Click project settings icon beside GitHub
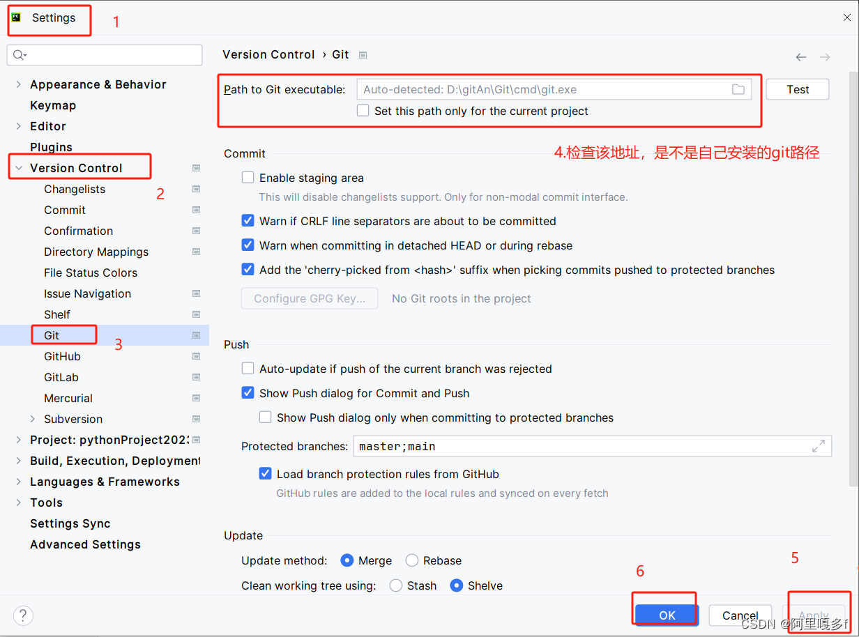Image resolution: width=859 pixels, height=637 pixels. (x=197, y=356)
